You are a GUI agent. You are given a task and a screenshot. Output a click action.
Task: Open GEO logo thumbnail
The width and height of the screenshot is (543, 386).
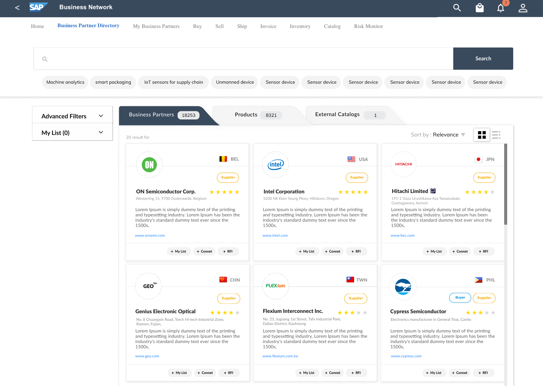(149, 286)
